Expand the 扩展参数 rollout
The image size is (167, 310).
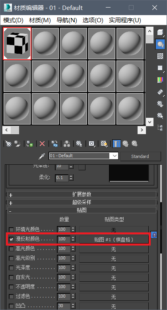(x=82, y=195)
